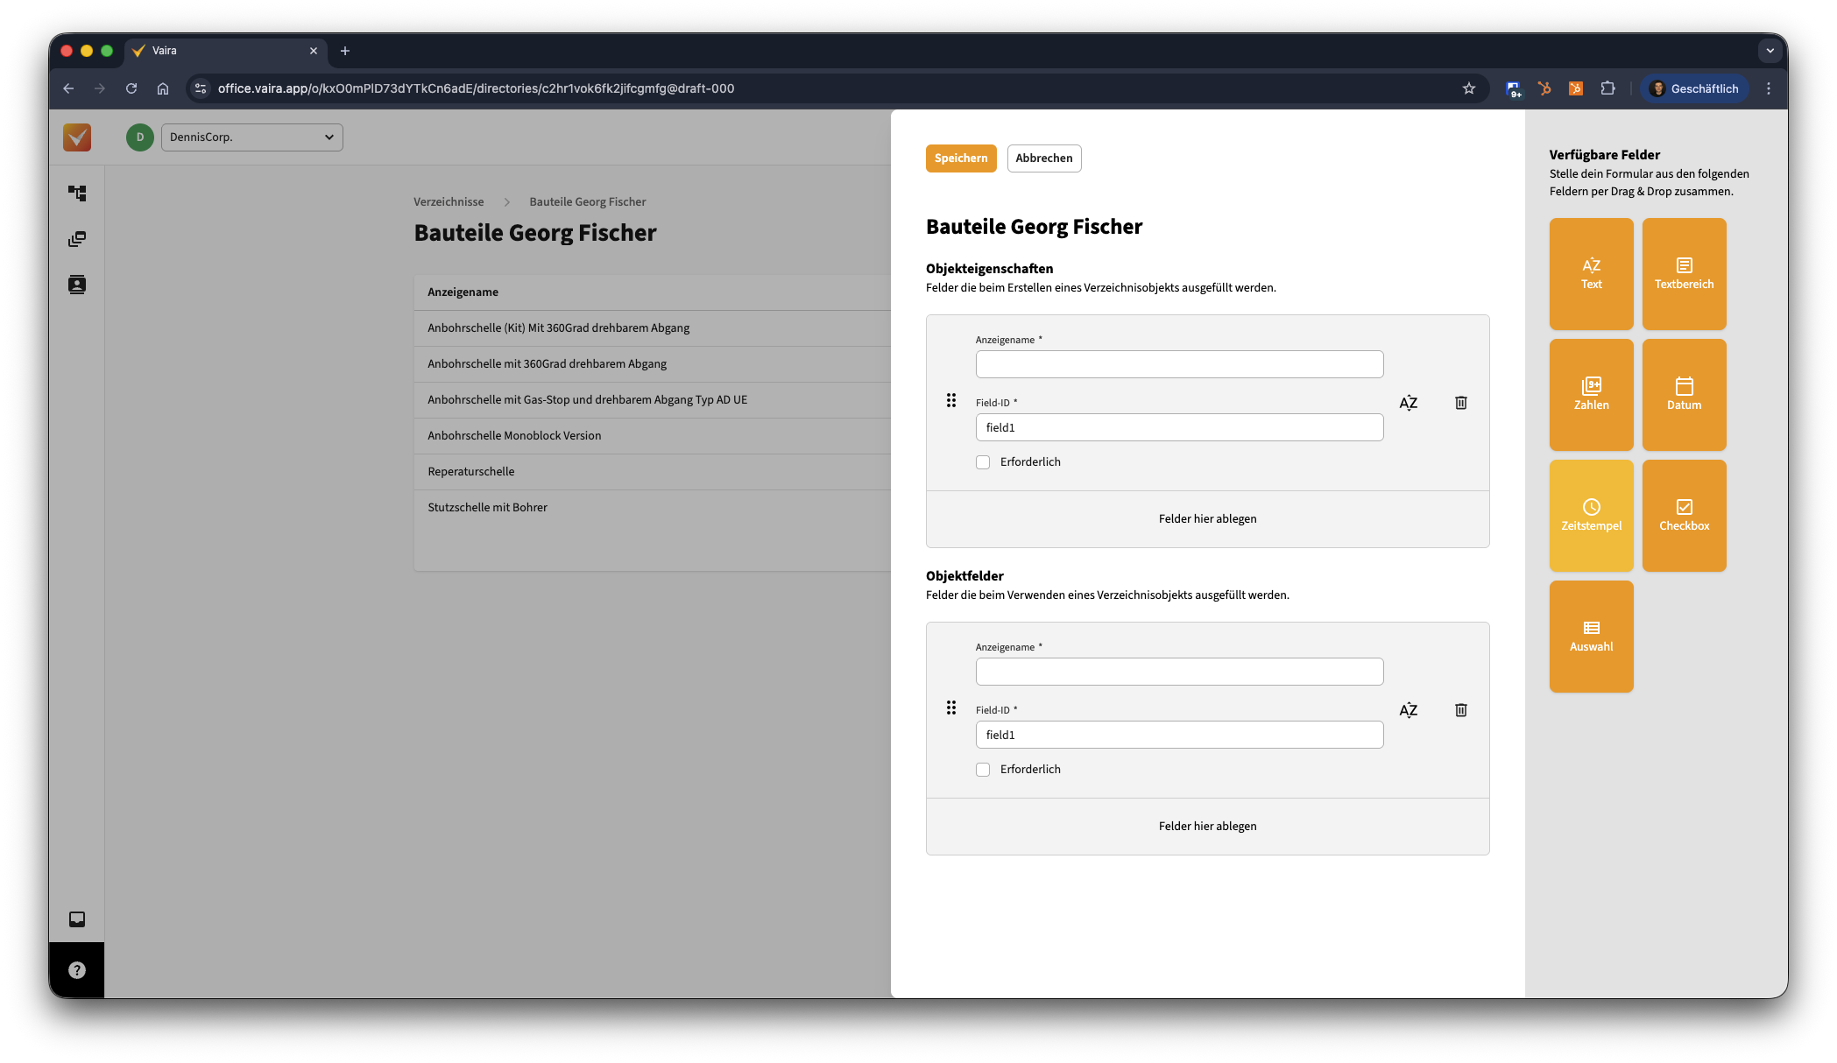Check Erforderlich in Objektfelder section
The height and width of the screenshot is (1063, 1837).
tap(983, 770)
